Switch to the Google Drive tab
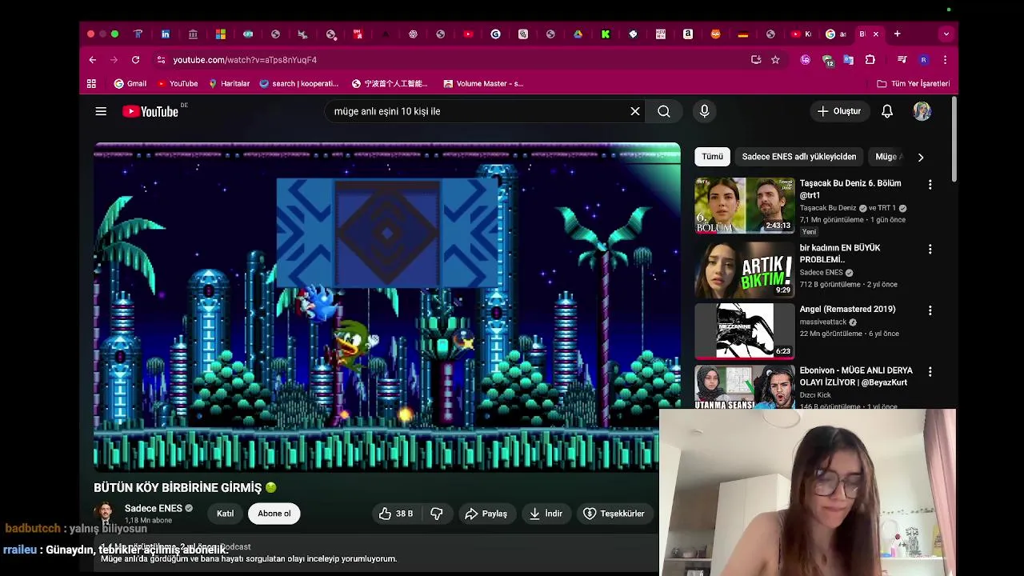This screenshot has height=576, width=1024. click(x=578, y=34)
